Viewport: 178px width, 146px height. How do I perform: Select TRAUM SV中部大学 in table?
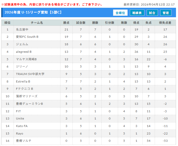[30, 74]
